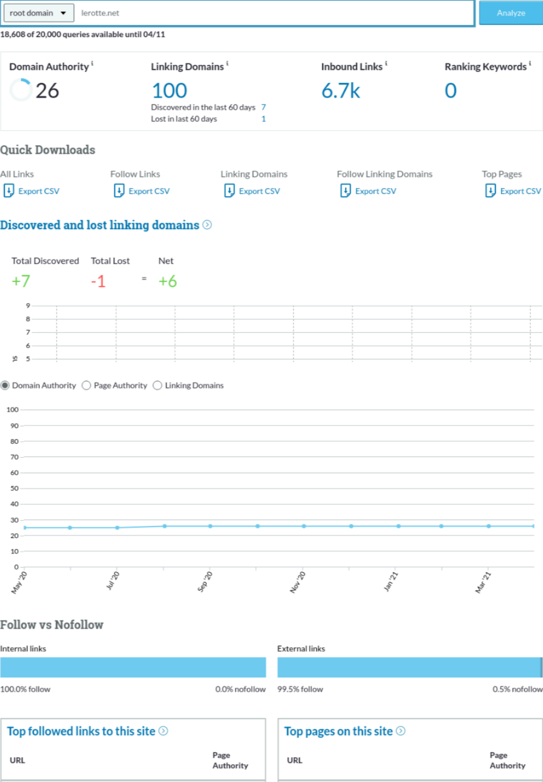
Task: Open the root domain dropdown
Action: click(x=39, y=13)
